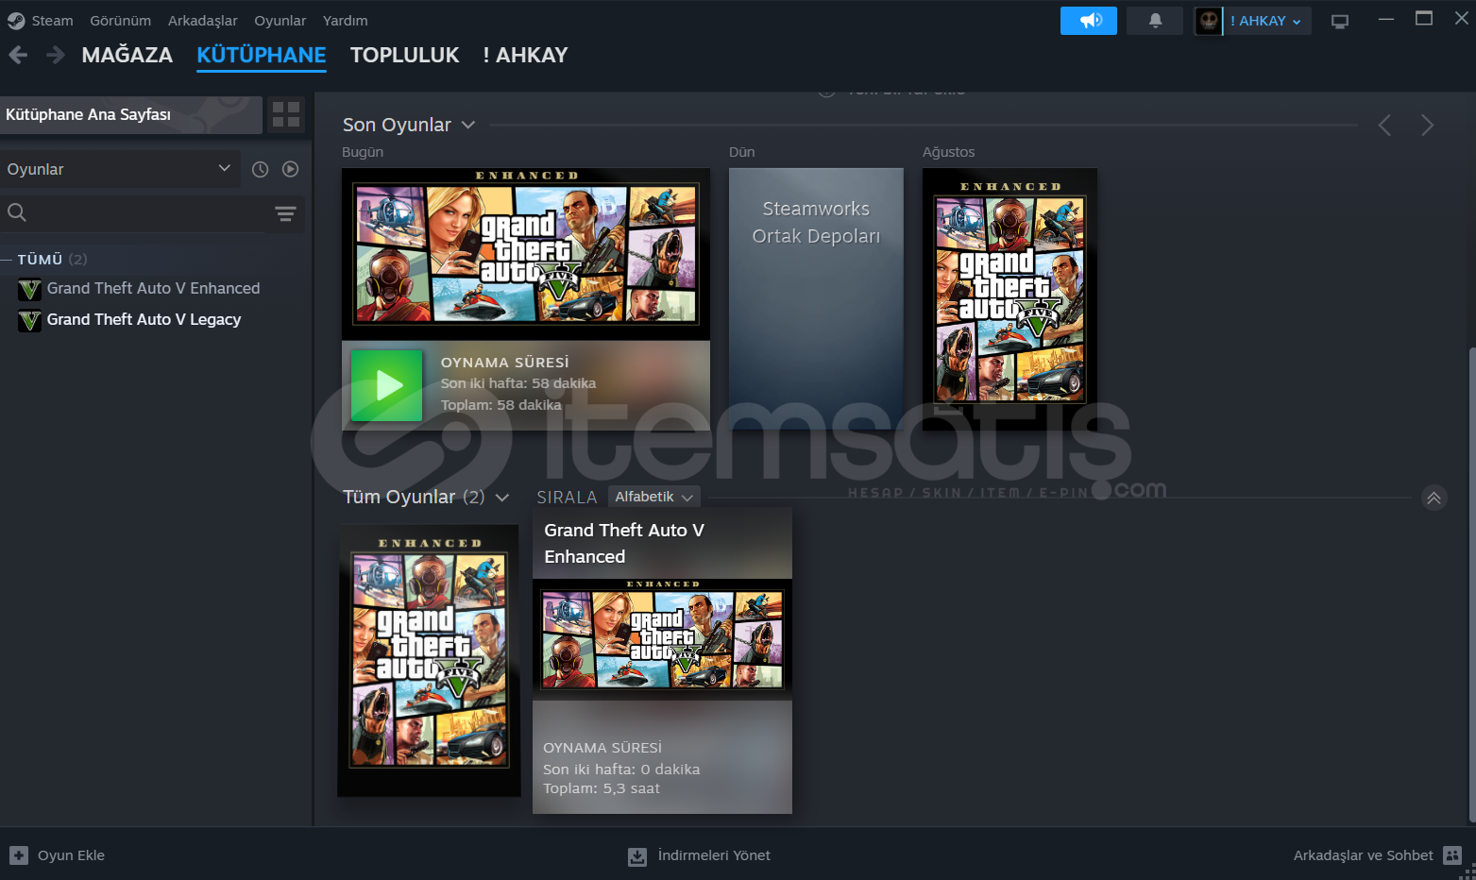Click downloads tray icon

point(637,856)
